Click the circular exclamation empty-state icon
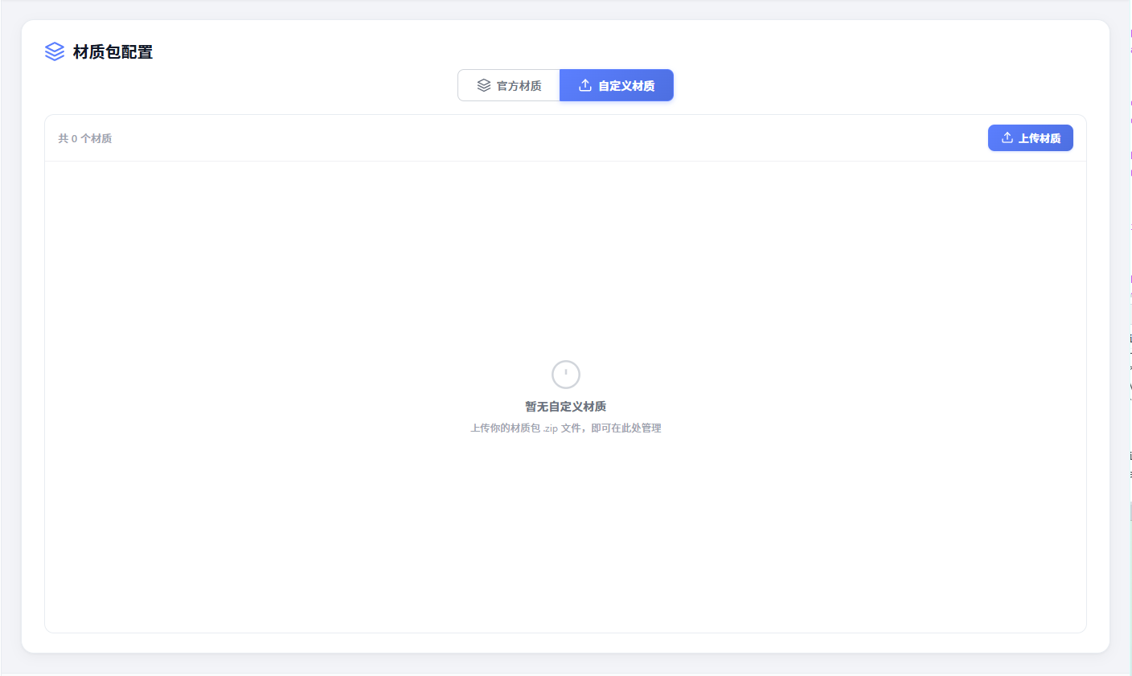Image resolution: width=1132 pixels, height=676 pixels. pyautogui.click(x=566, y=375)
